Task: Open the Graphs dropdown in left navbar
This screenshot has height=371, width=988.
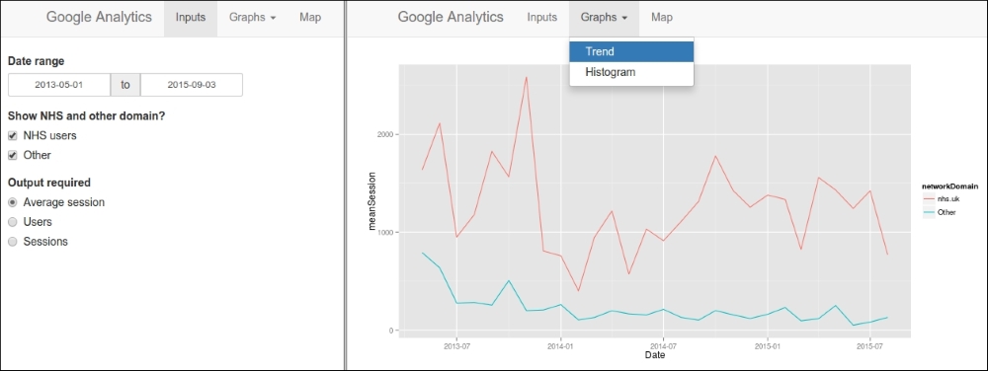Action: click(x=253, y=18)
